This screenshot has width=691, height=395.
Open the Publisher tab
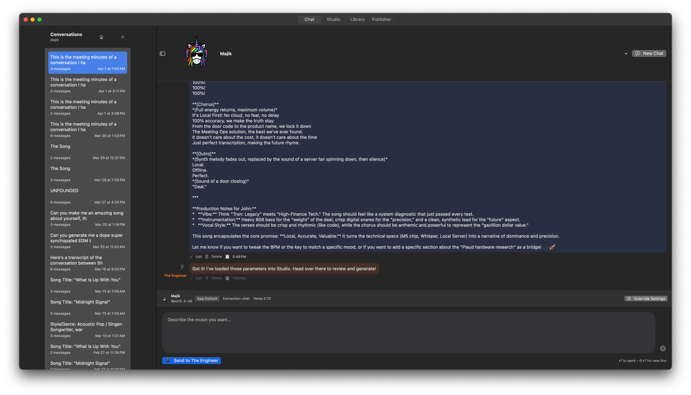[381, 19]
